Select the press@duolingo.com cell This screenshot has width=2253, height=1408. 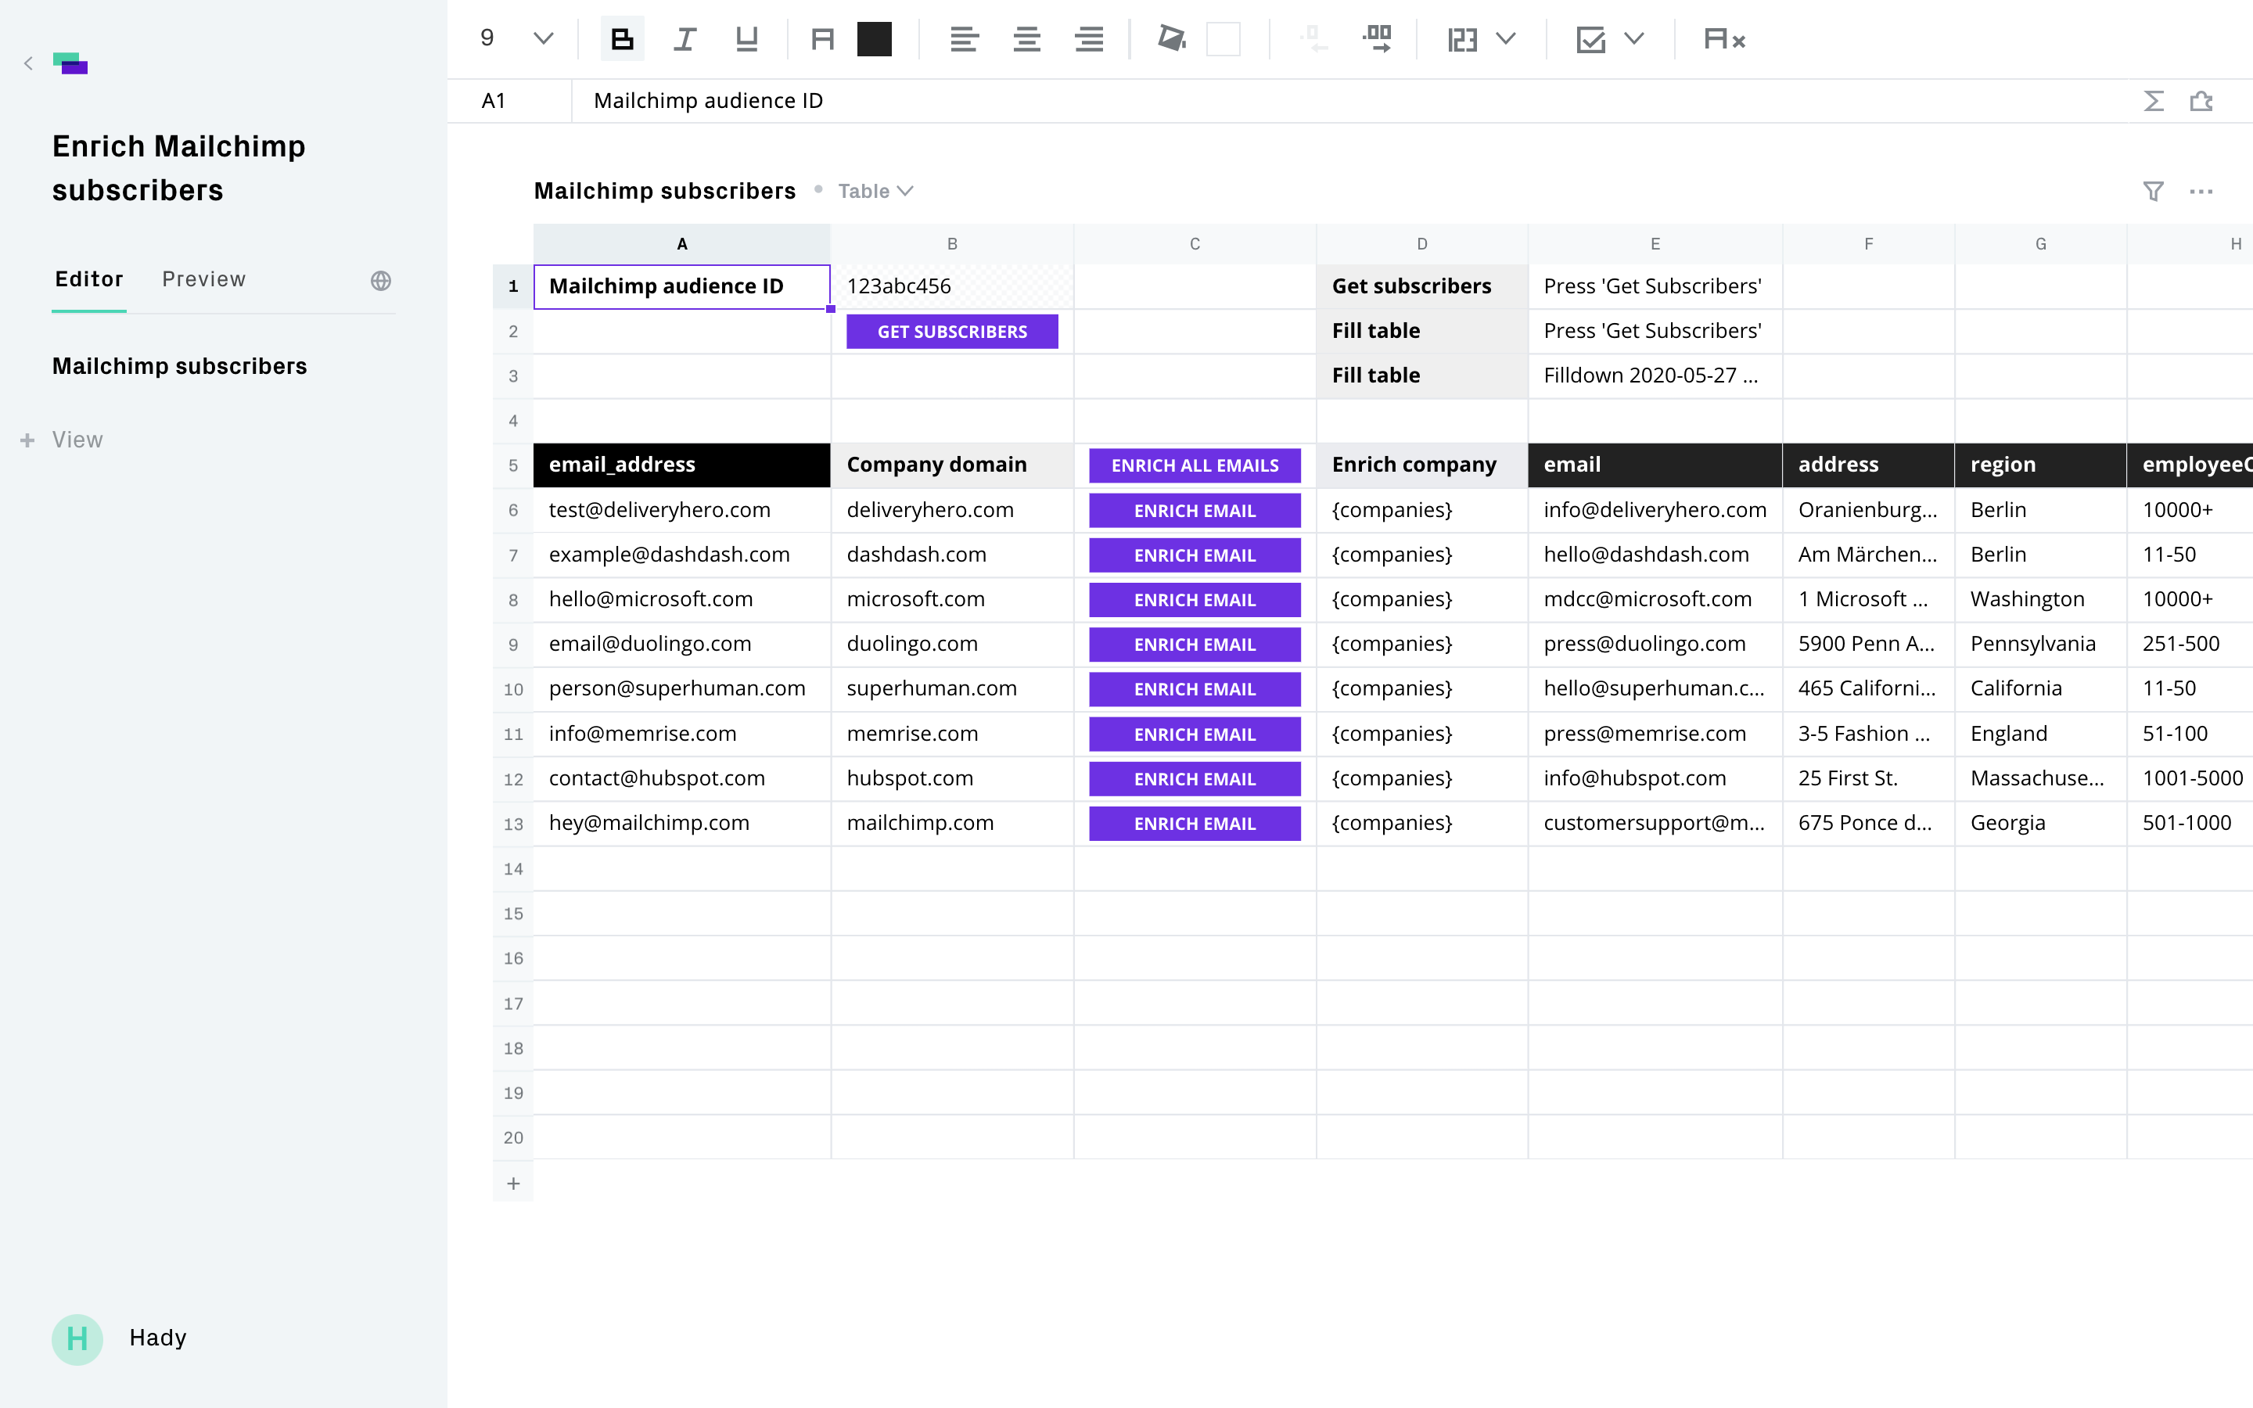(x=1655, y=644)
